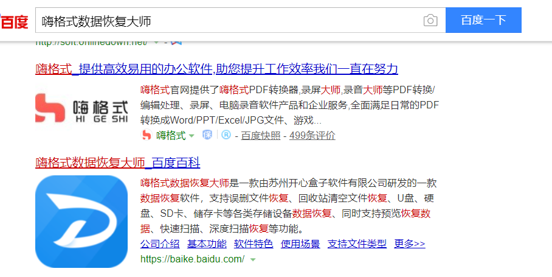Screen dimensions: 552x277
Task: View the 499条评价 reviews link
Action: click(312, 136)
